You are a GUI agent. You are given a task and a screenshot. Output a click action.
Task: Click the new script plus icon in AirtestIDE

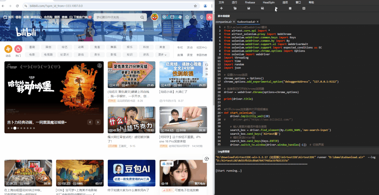(x=221, y=9)
